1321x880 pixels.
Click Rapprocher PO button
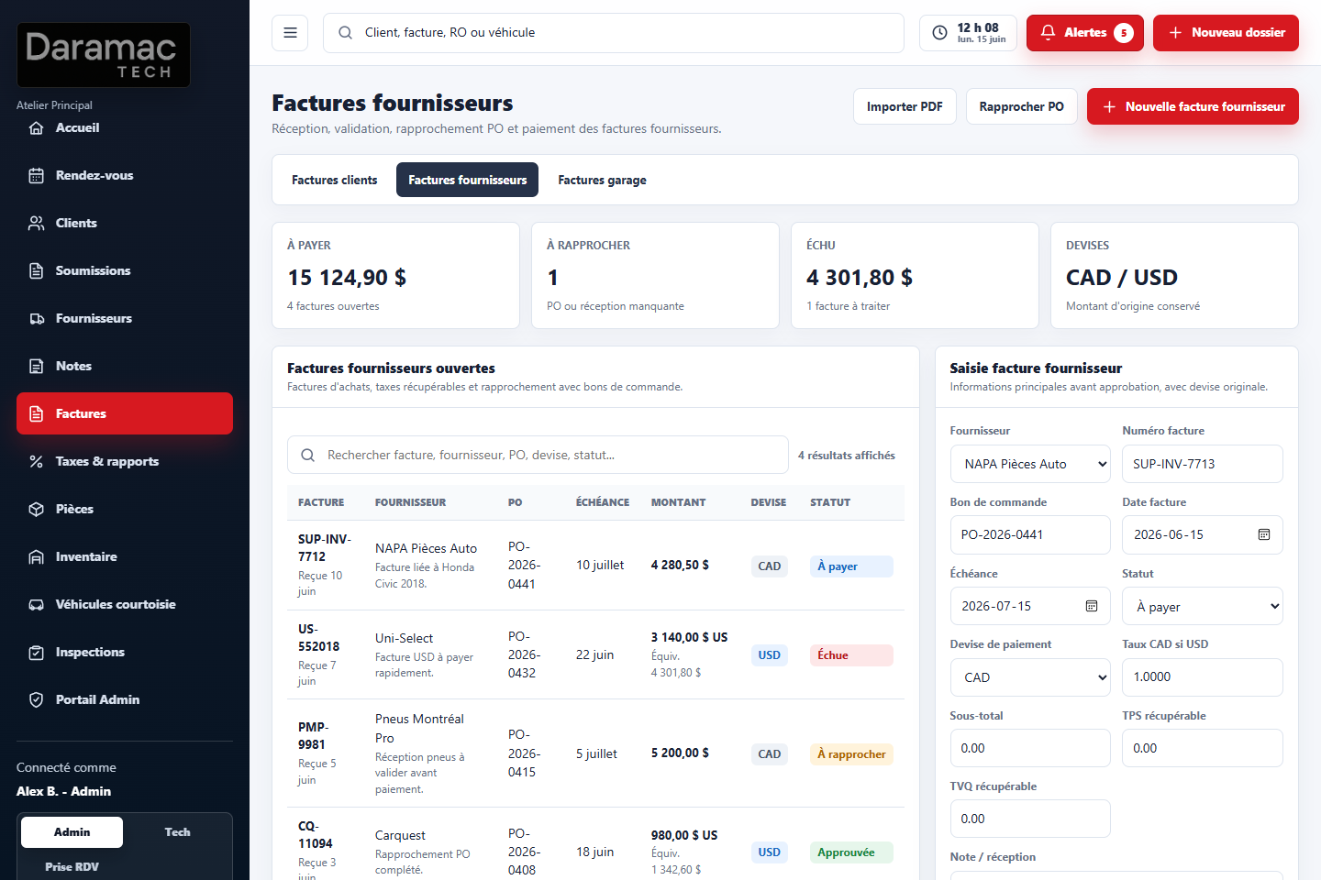1021,106
